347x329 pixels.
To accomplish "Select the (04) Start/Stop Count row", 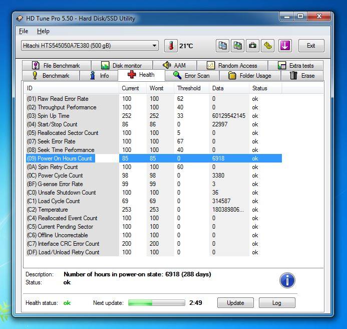I will [154, 124].
